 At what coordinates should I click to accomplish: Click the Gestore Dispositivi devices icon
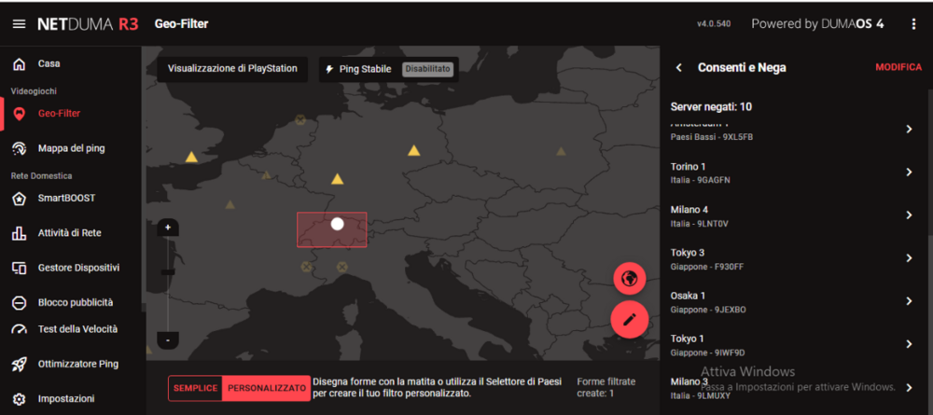(19, 269)
